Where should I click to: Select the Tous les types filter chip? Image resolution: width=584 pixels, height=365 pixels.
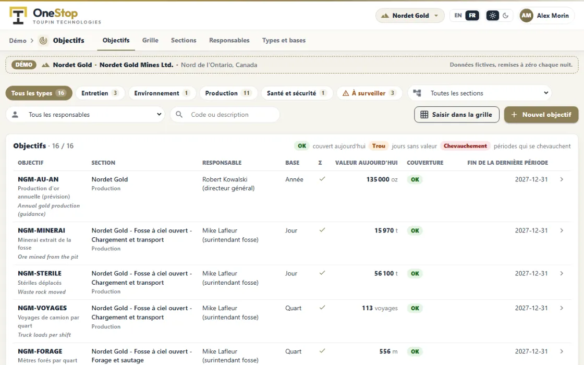39,93
